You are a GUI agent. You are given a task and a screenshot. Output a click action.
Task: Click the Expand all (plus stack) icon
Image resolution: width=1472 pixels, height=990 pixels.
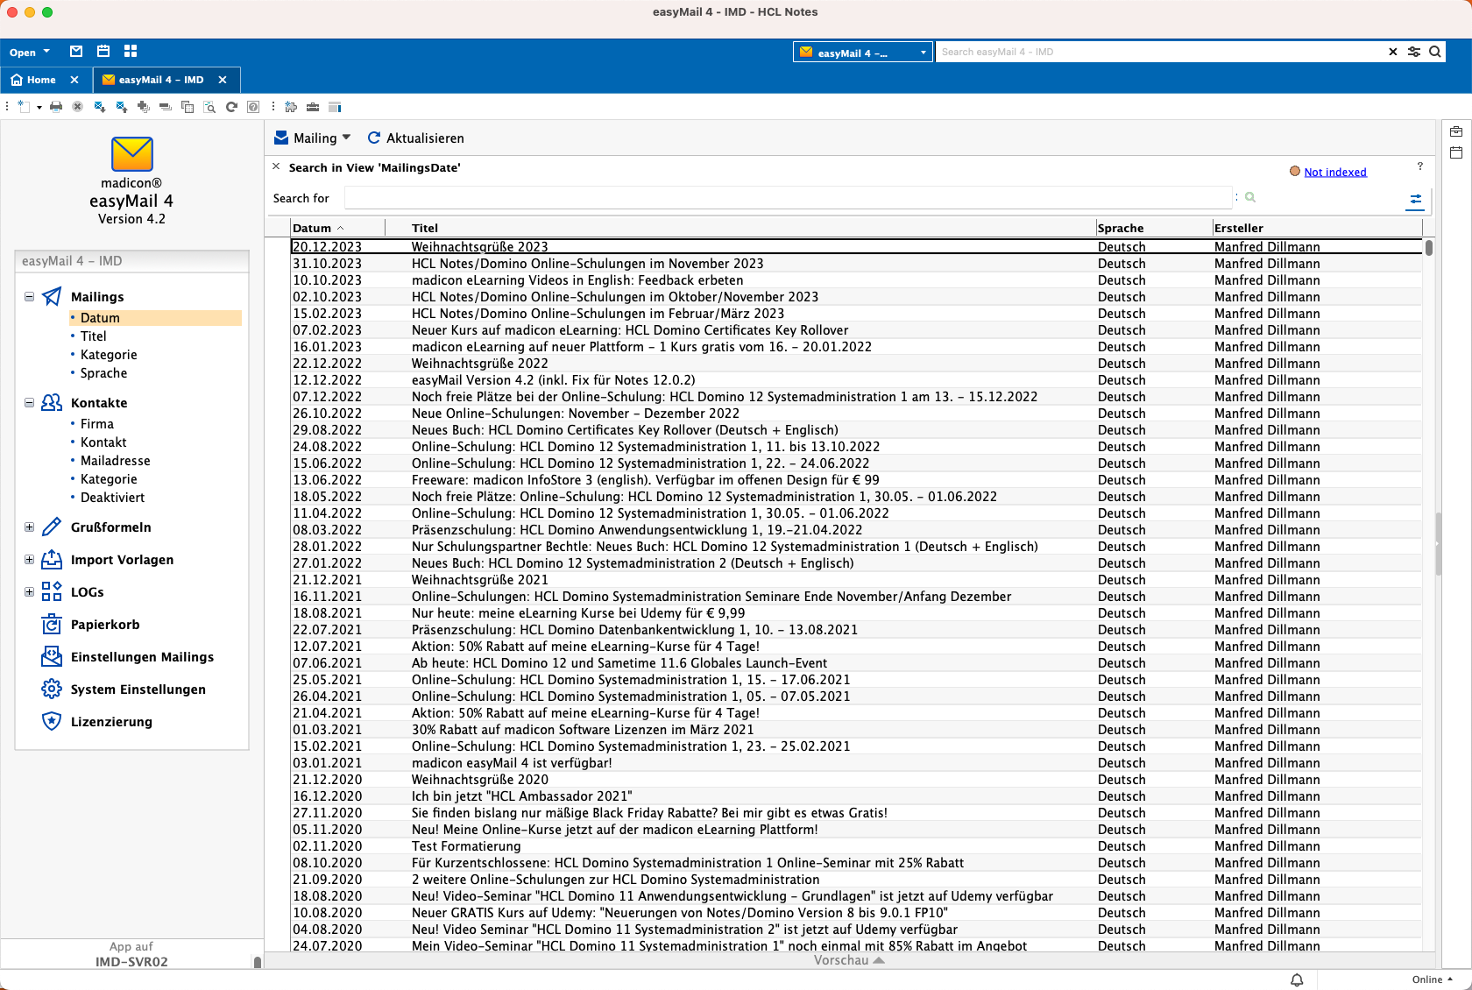pyautogui.click(x=143, y=107)
